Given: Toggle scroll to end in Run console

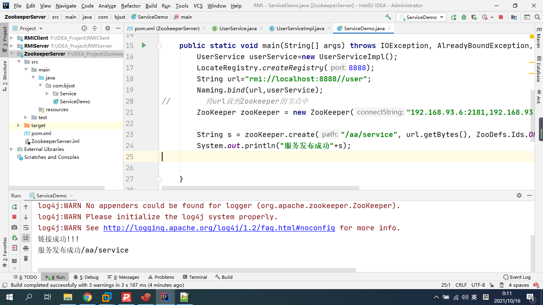Looking at the screenshot, I should [x=26, y=237].
